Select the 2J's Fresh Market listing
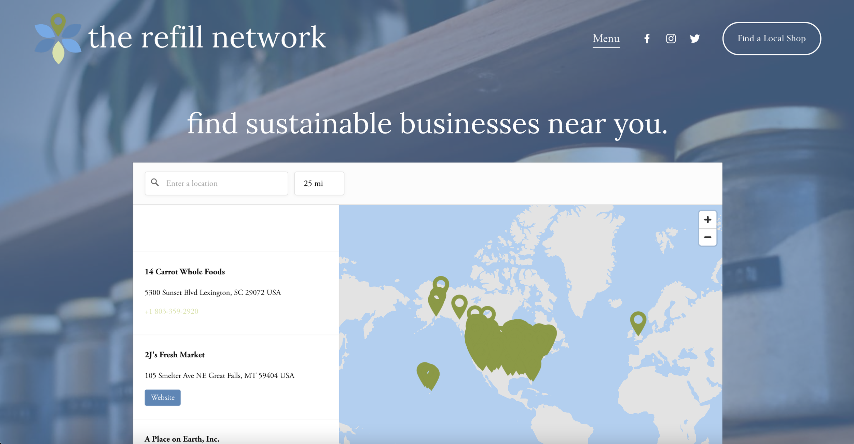The width and height of the screenshot is (854, 444). tap(175, 355)
